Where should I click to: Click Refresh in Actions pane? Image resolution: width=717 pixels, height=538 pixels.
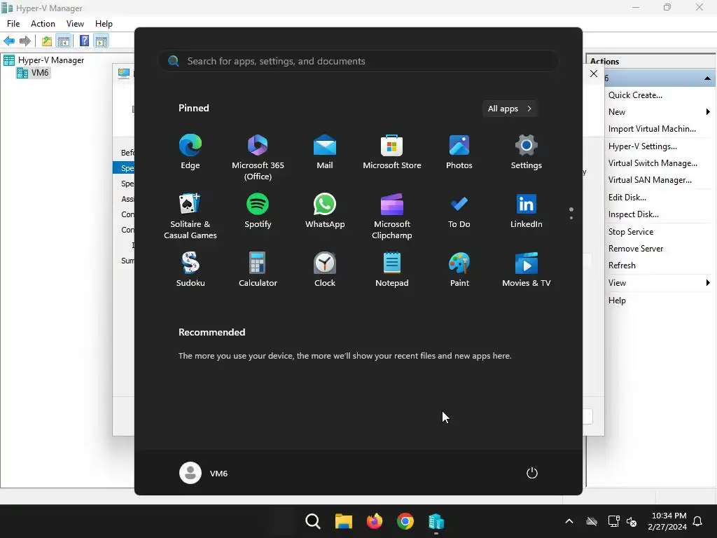coord(622,265)
